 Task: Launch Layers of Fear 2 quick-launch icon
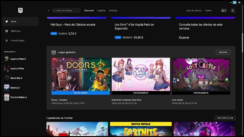[6, 59]
